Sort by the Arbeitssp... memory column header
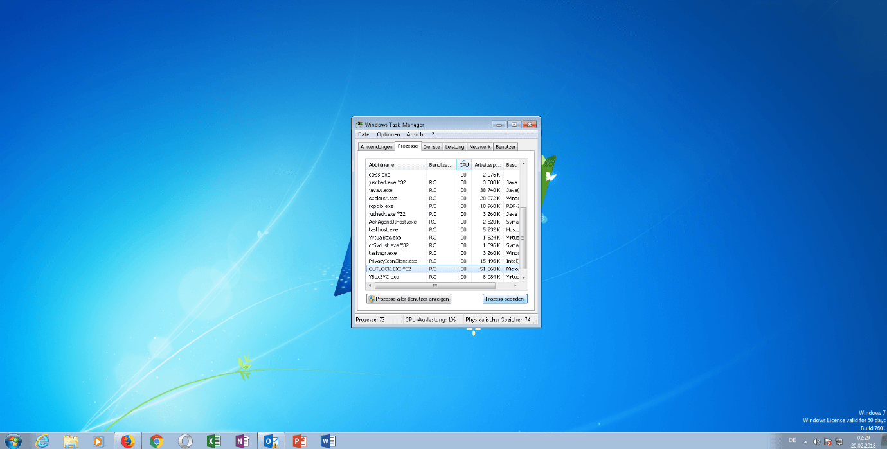 [488, 165]
